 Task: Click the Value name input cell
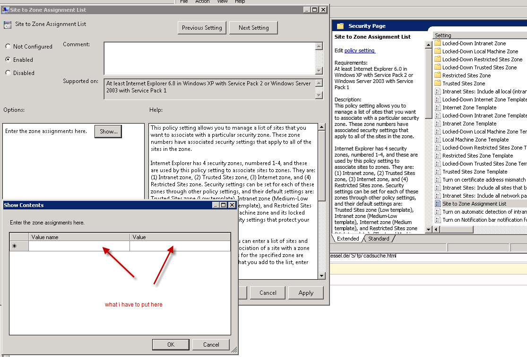[79, 246]
